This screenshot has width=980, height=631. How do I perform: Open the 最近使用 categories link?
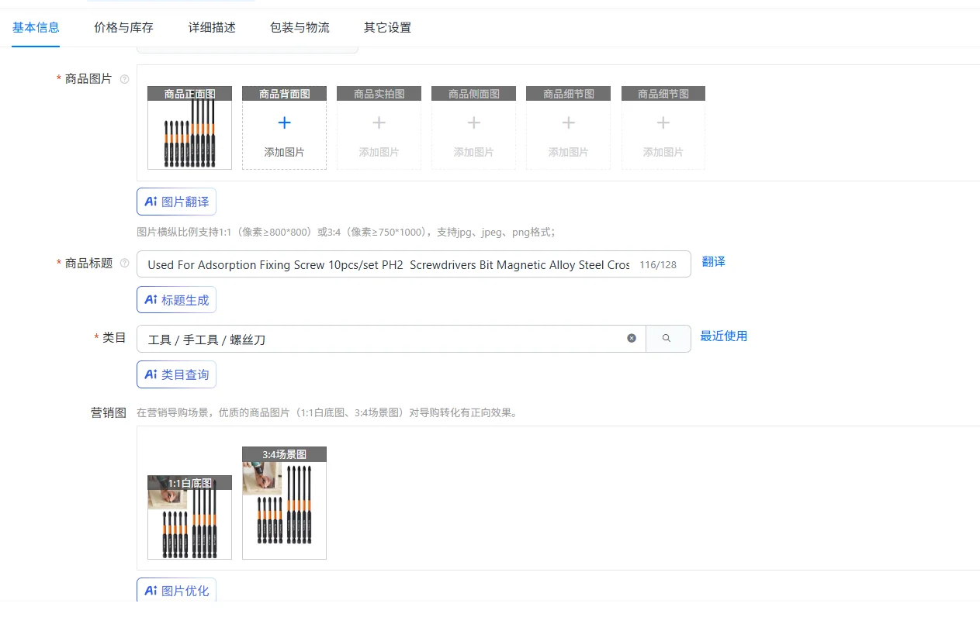point(723,336)
